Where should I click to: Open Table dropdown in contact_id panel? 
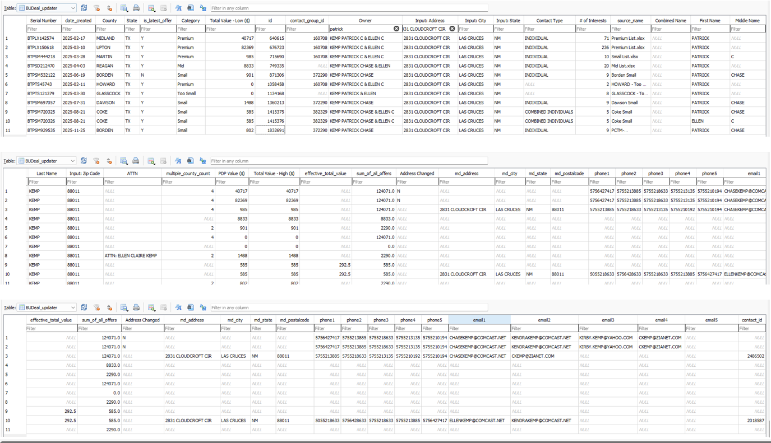point(47,307)
